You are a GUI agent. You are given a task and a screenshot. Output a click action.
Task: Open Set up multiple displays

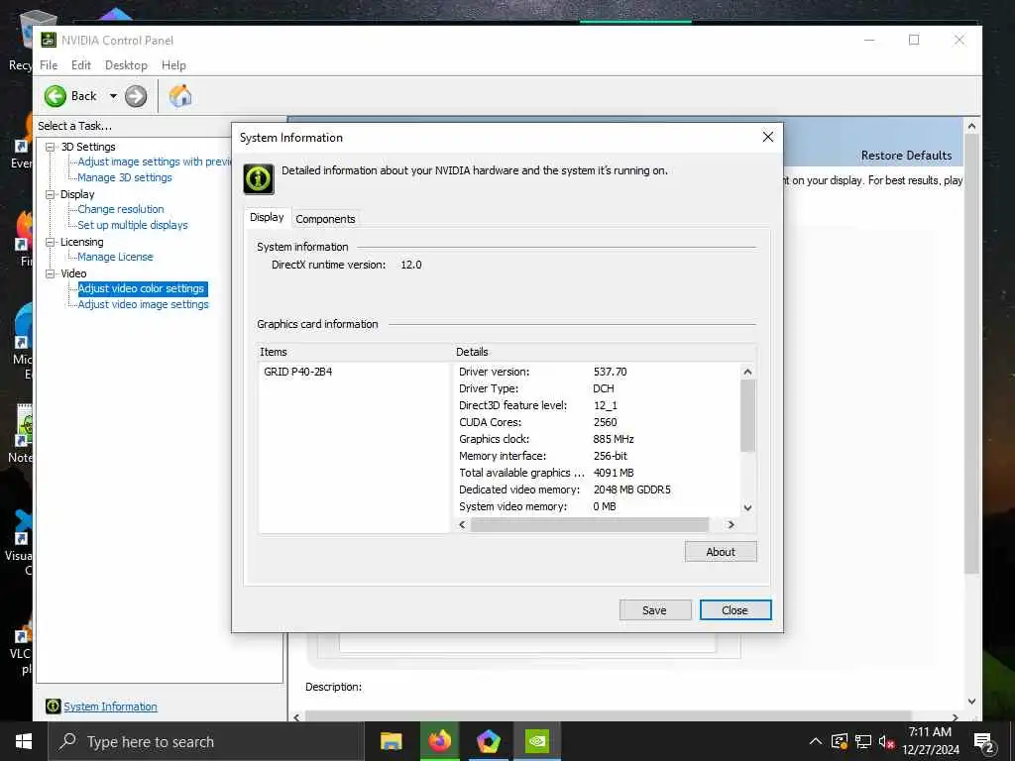133,225
